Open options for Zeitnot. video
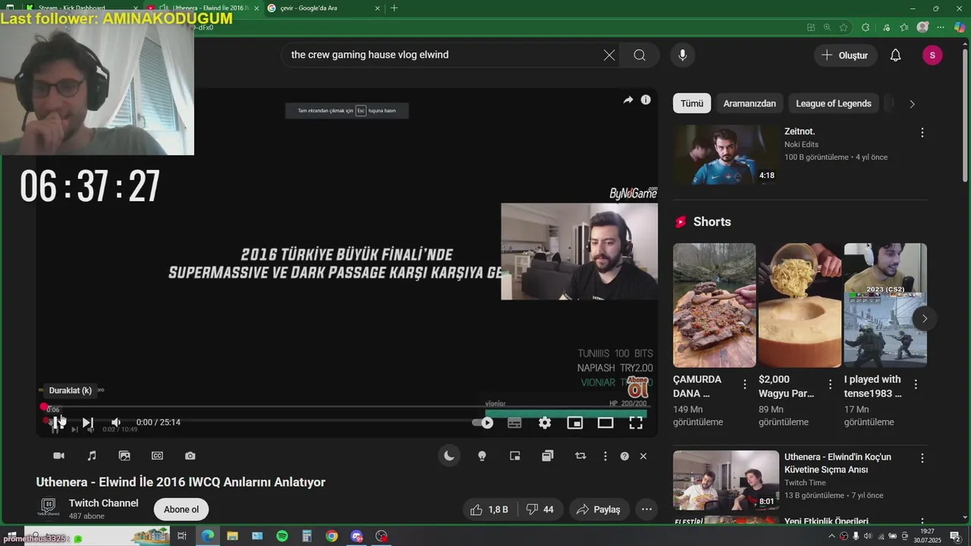 [922, 133]
